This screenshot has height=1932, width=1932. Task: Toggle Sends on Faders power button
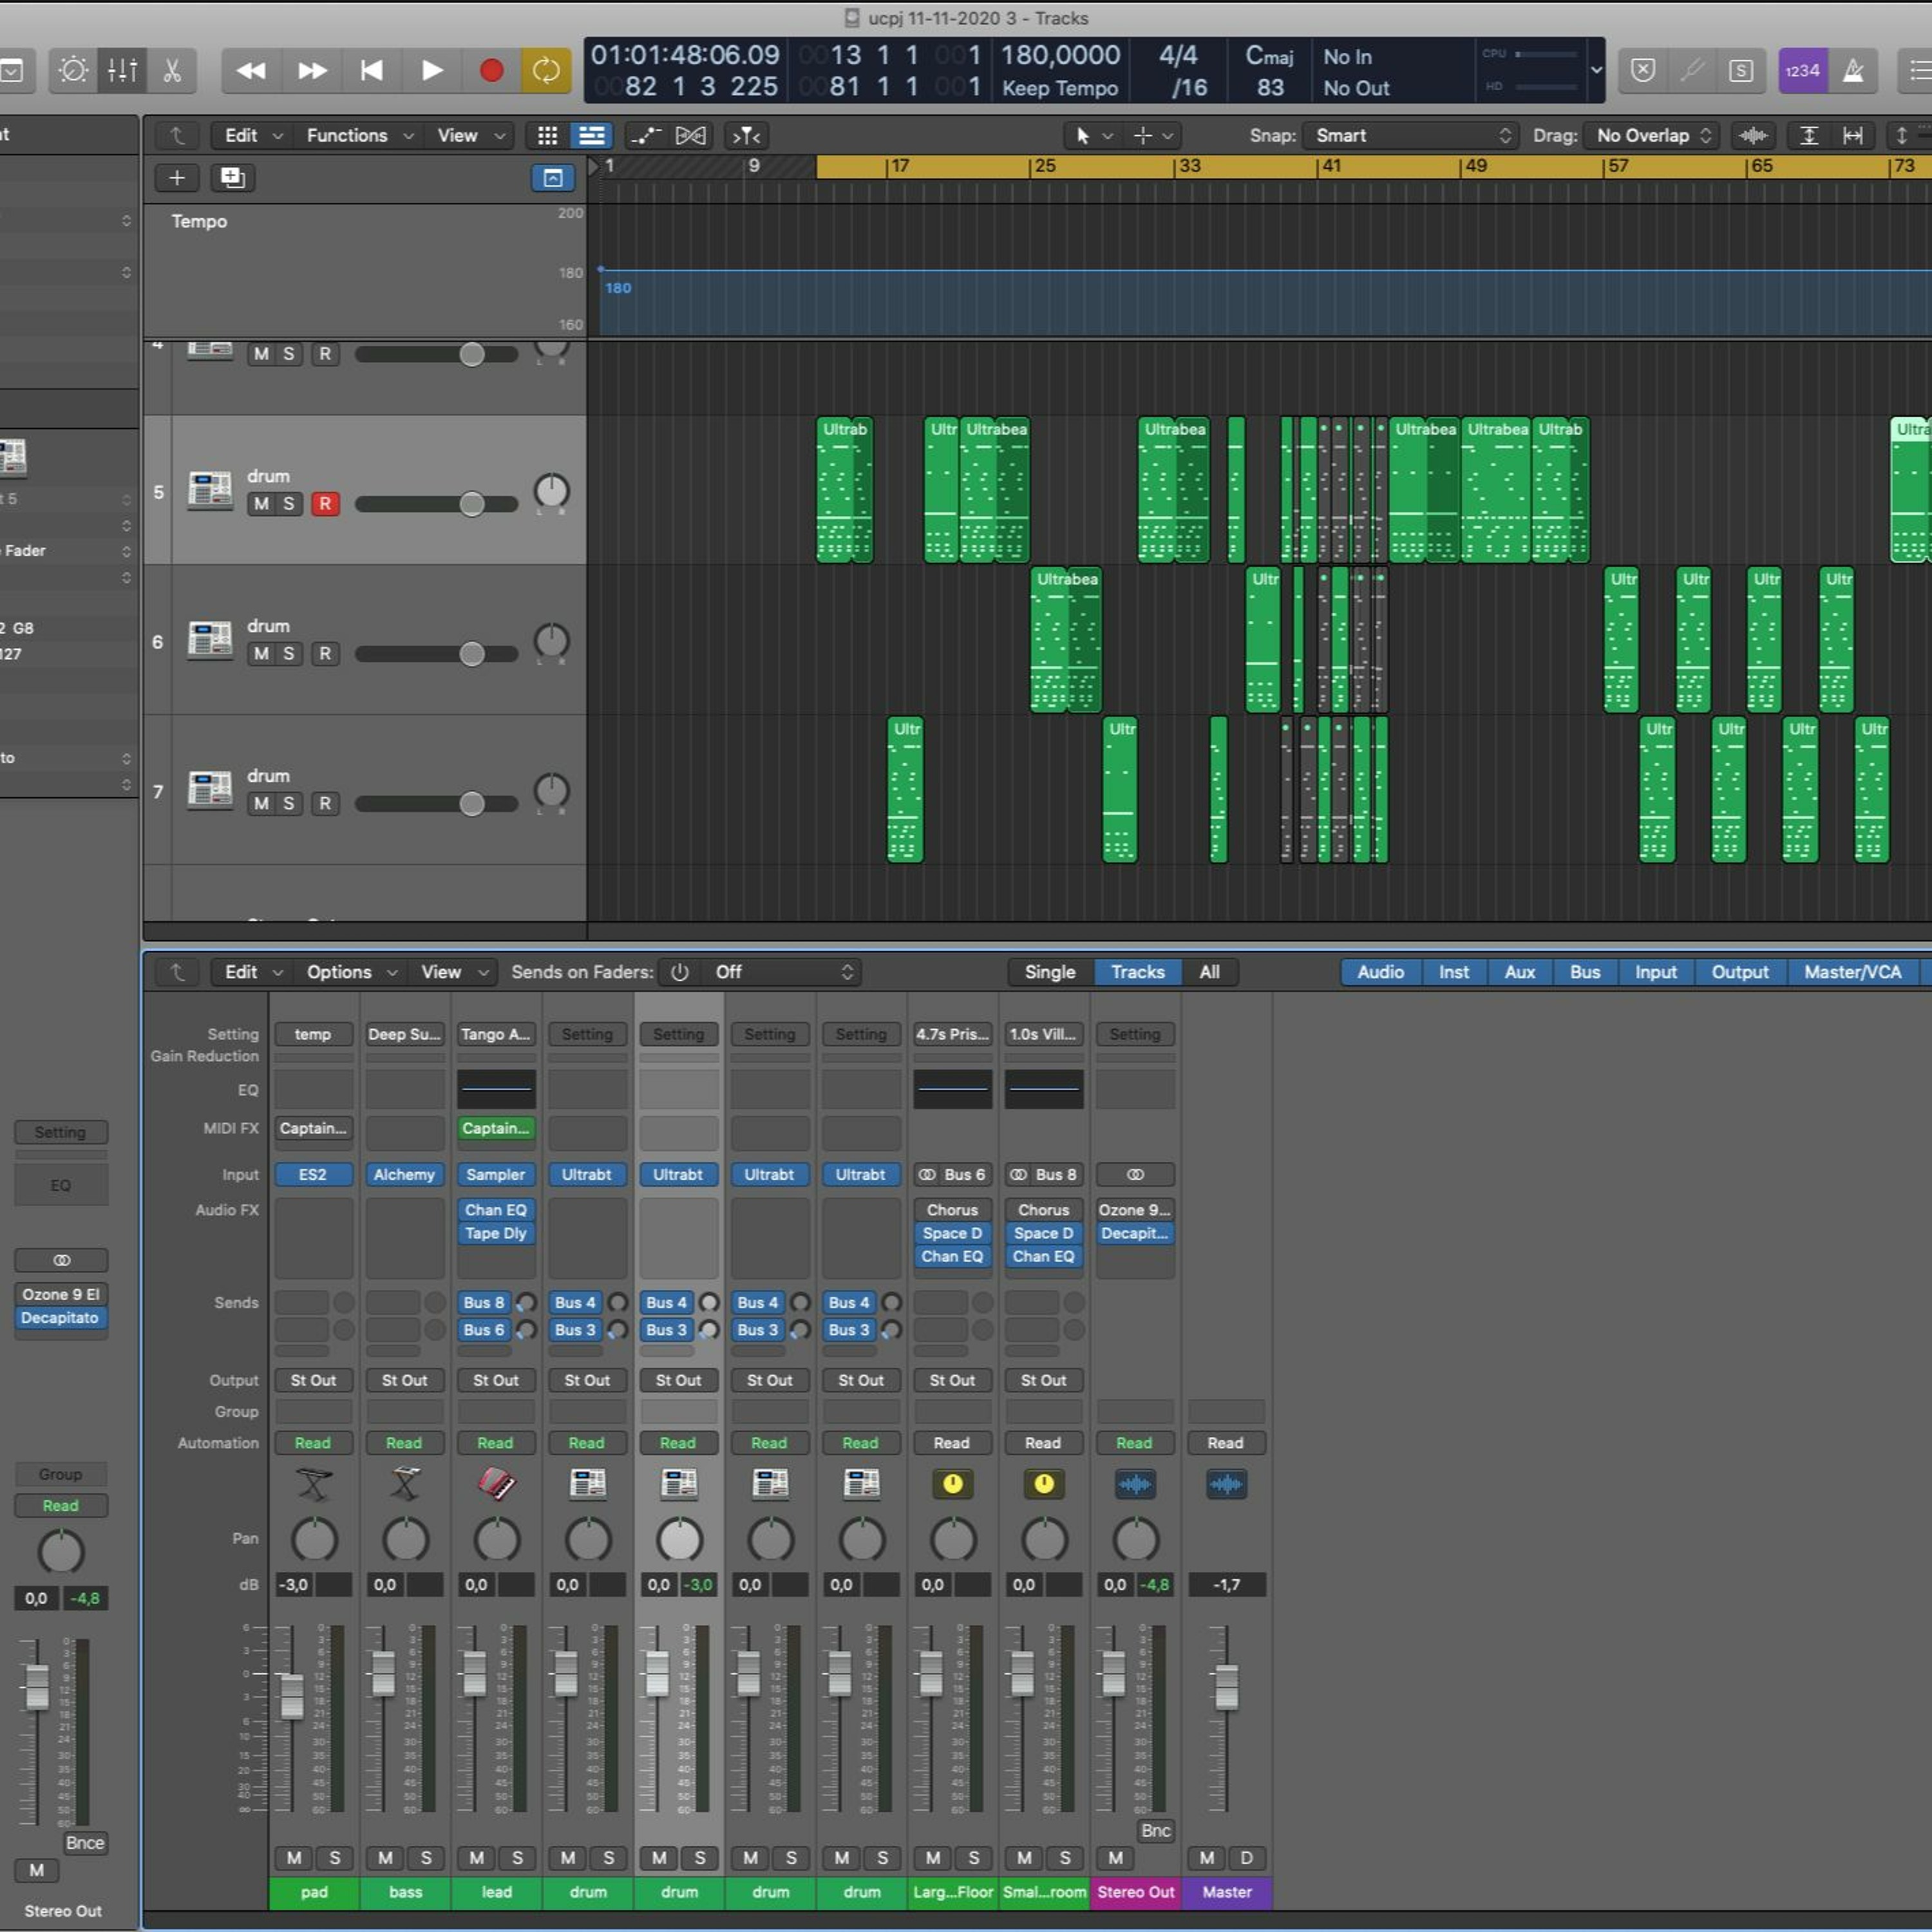[680, 972]
